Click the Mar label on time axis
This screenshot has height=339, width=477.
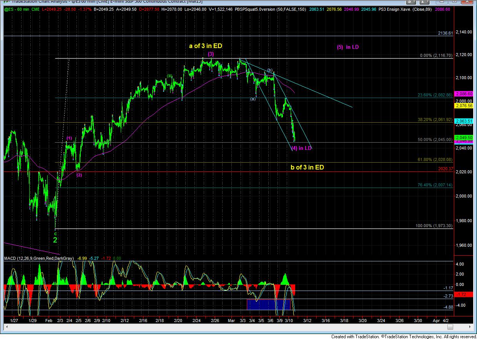(x=231, y=320)
